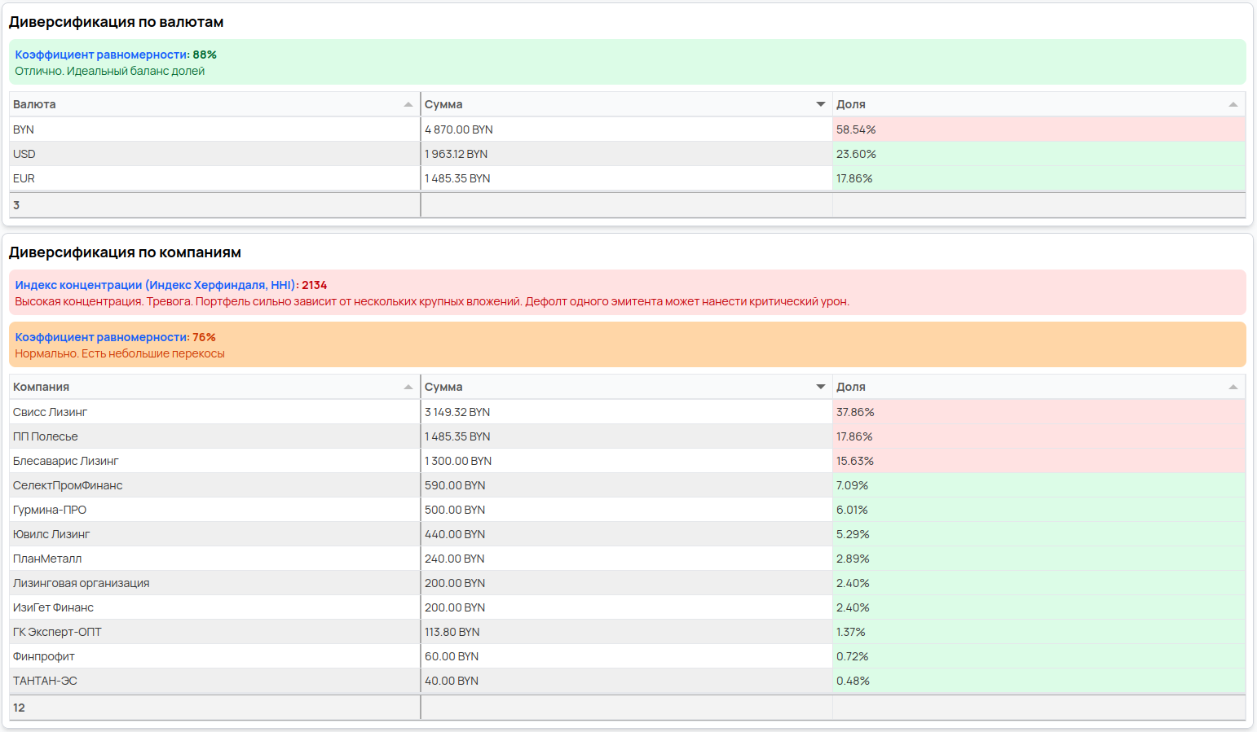
Task: Click sort arrow in currency Доля header
Action: pos(1233,104)
